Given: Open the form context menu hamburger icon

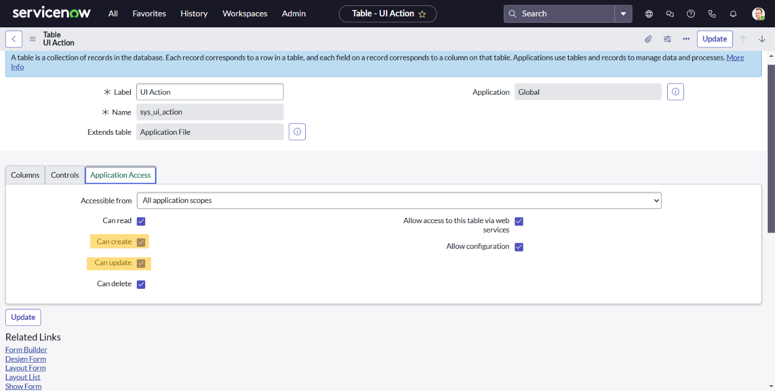Looking at the screenshot, I should point(33,39).
